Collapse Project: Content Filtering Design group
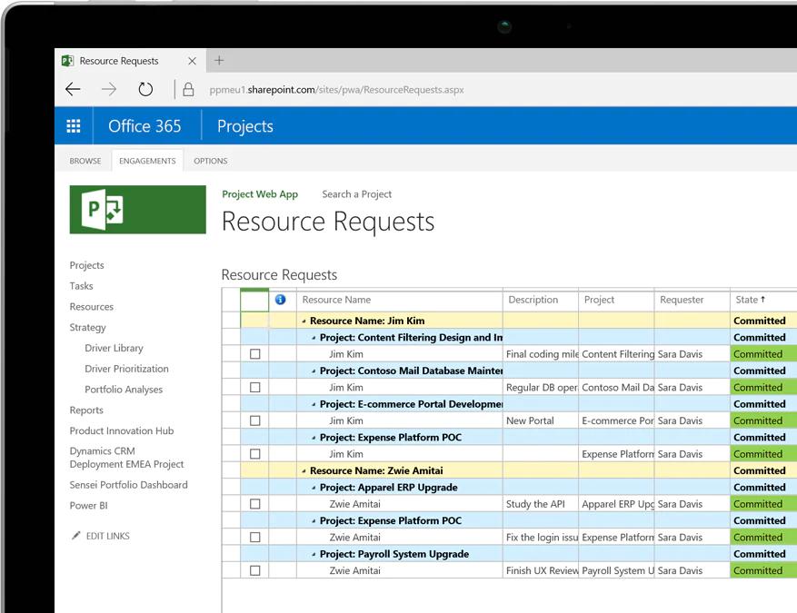The height and width of the screenshot is (613, 797). (x=314, y=338)
